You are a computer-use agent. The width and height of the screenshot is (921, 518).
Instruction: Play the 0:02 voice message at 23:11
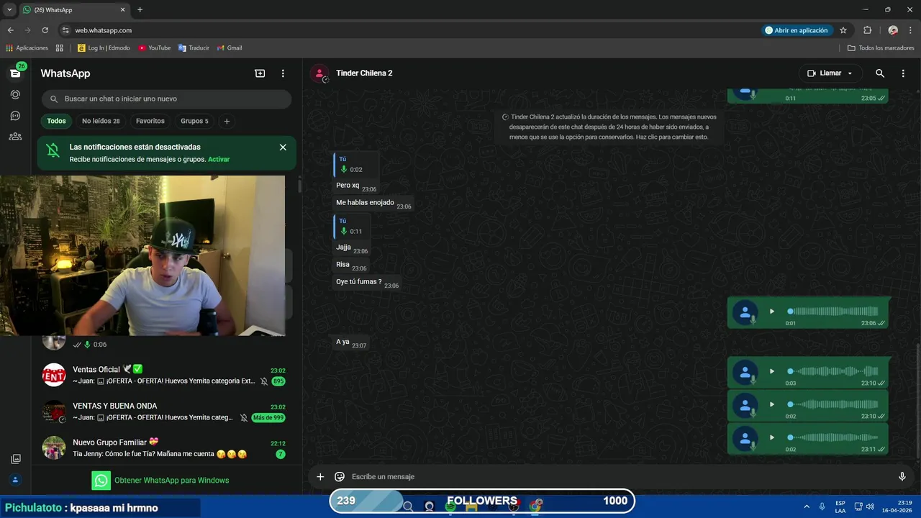[x=771, y=437]
